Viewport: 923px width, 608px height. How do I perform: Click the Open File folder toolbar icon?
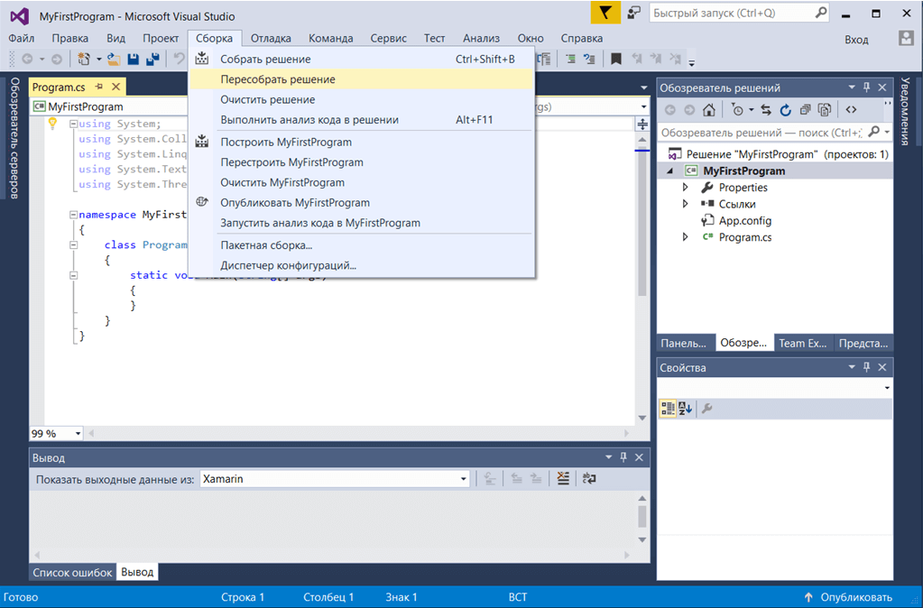point(114,59)
